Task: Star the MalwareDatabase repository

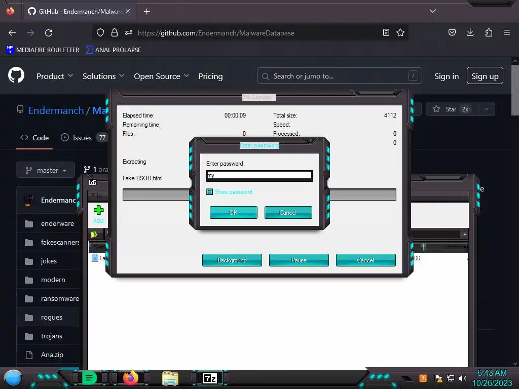Action: (452, 109)
